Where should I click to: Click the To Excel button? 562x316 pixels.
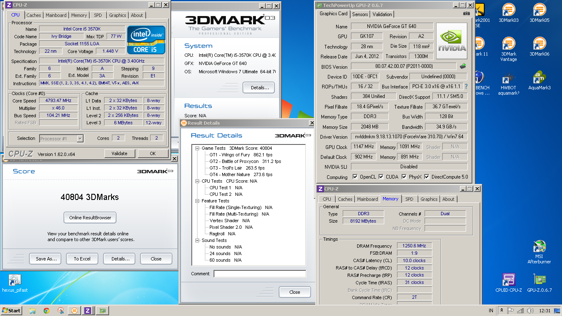pyautogui.click(x=82, y=259)
